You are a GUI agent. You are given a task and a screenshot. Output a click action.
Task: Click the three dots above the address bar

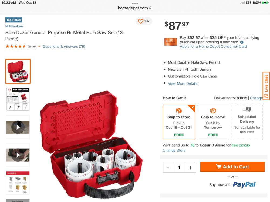(135, 3)
